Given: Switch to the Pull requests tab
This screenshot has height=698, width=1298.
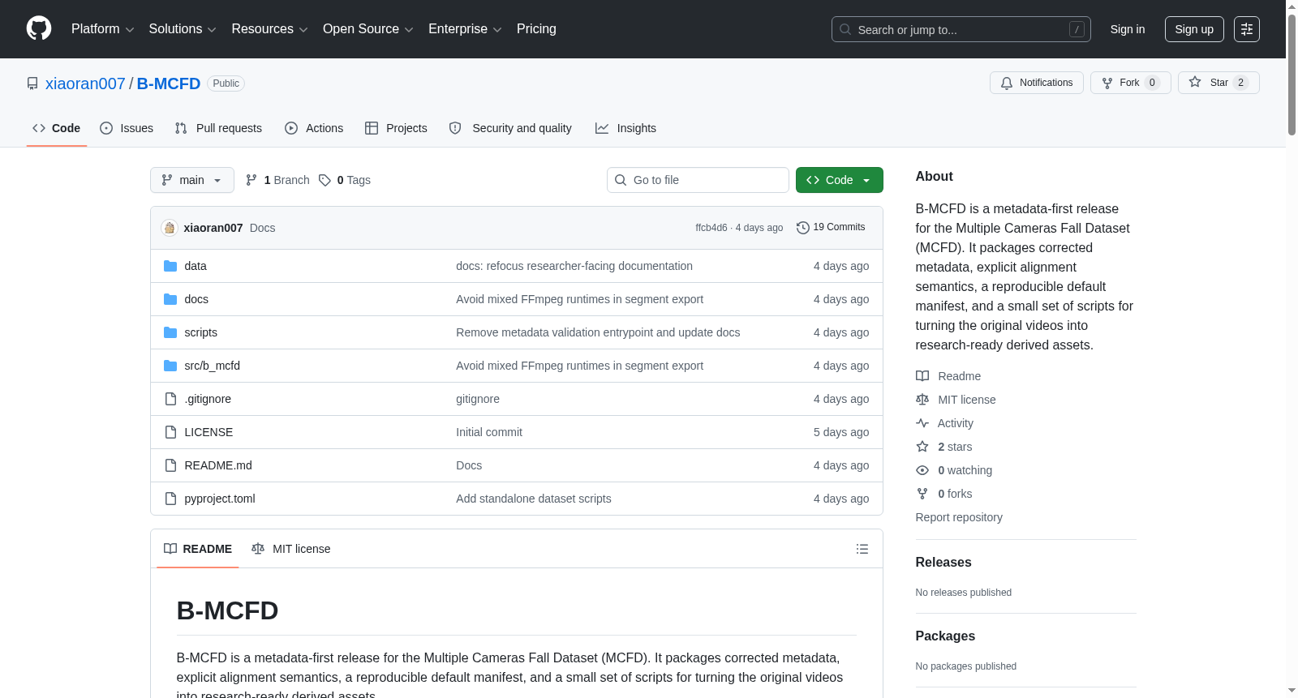Looking at the screenshot, I should (218, 128).
